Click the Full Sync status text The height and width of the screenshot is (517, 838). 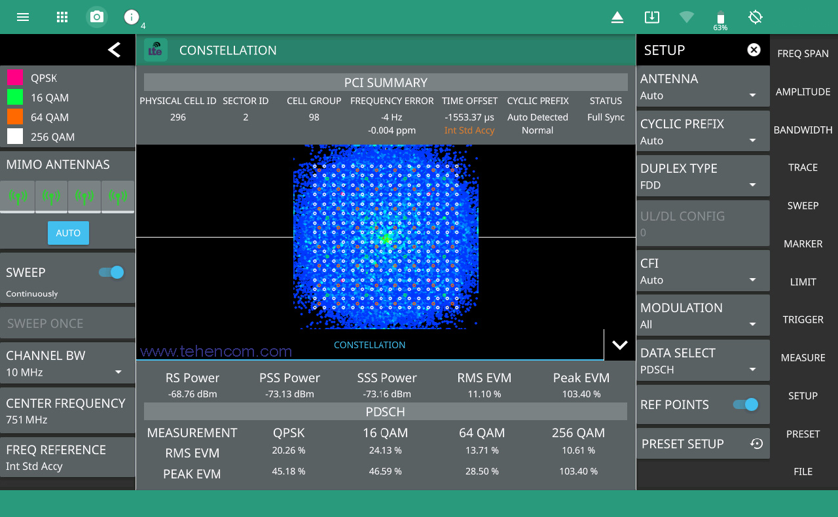click(x=606, y=117)
